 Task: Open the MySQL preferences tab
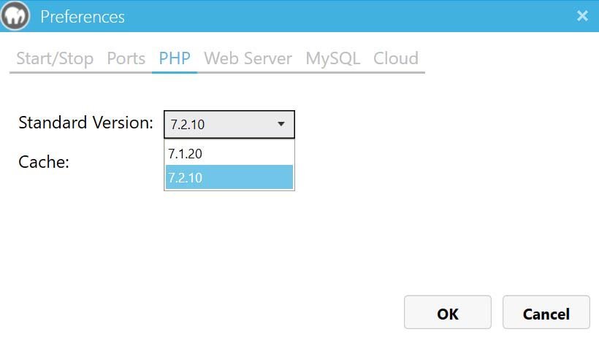(332, 58)
